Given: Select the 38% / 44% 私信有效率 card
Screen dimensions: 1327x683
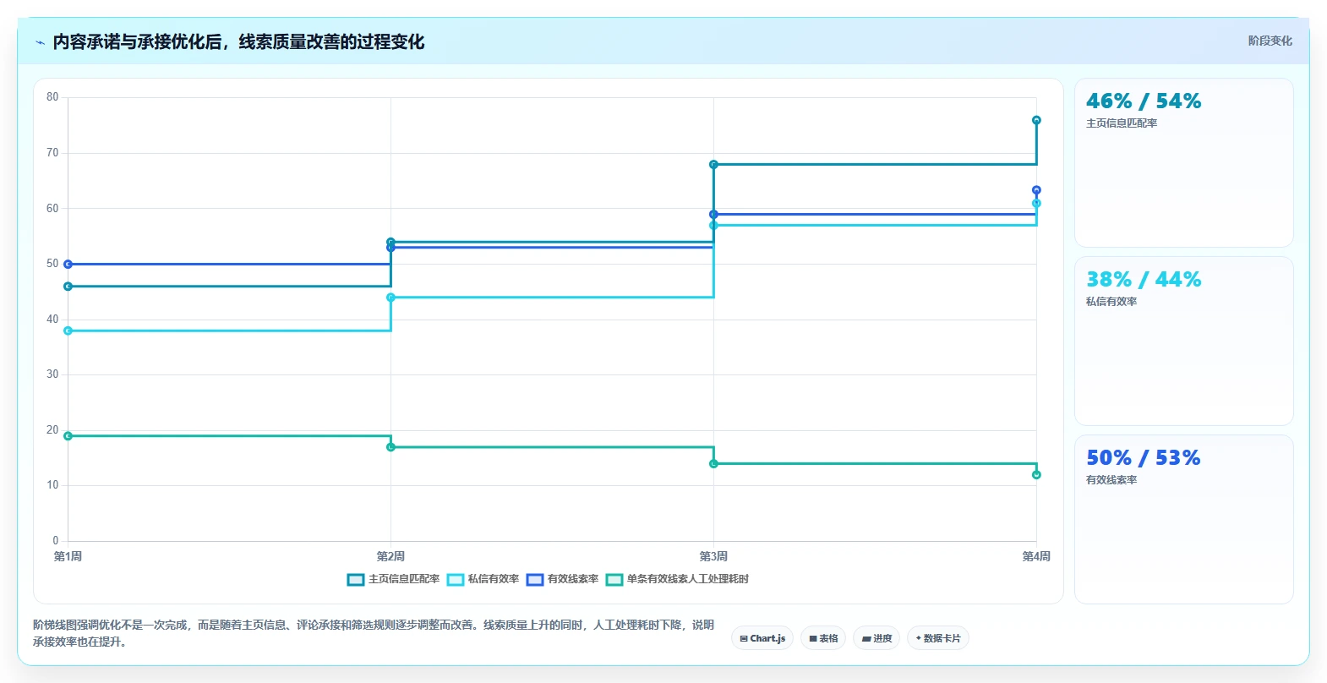Looking at the screenshot, I should click(x=1183, y=341).
